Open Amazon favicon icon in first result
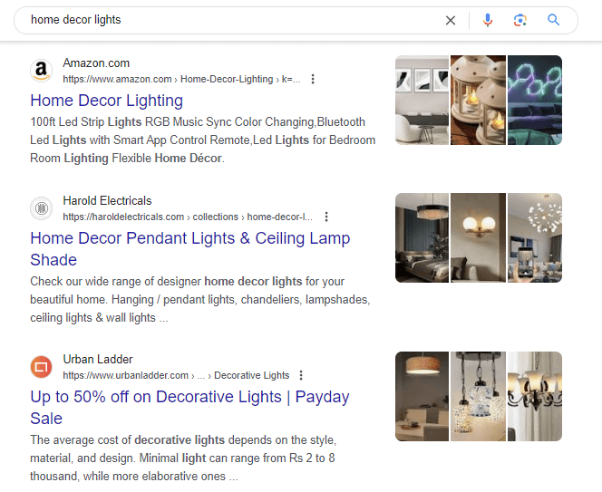Screen dimensions: 602x492 coord(41,71)
